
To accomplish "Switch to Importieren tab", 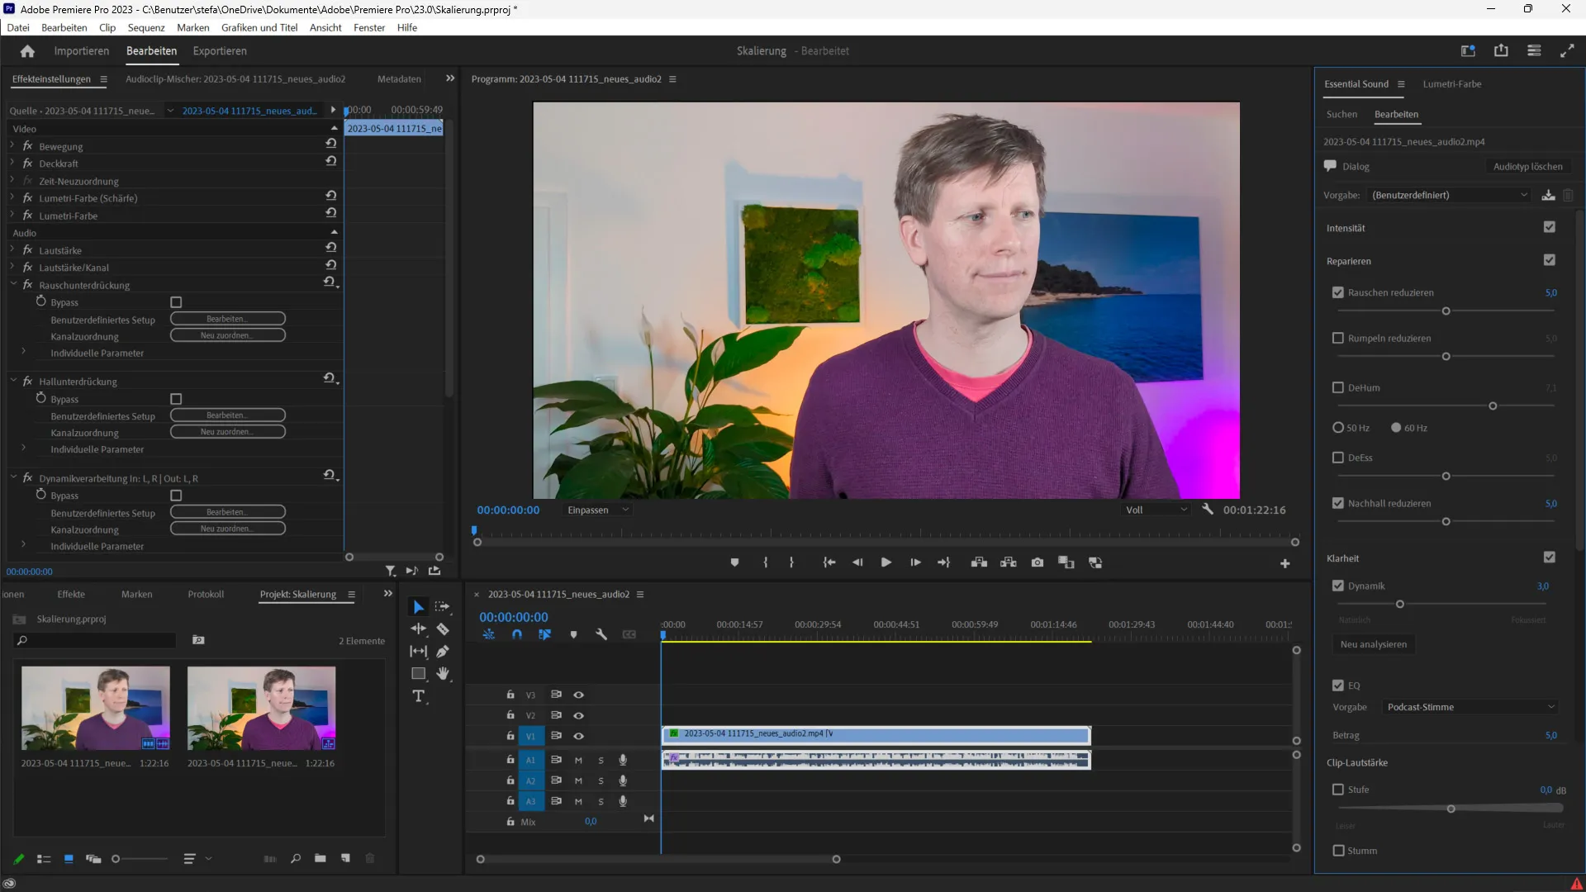I will coord(81,50).
